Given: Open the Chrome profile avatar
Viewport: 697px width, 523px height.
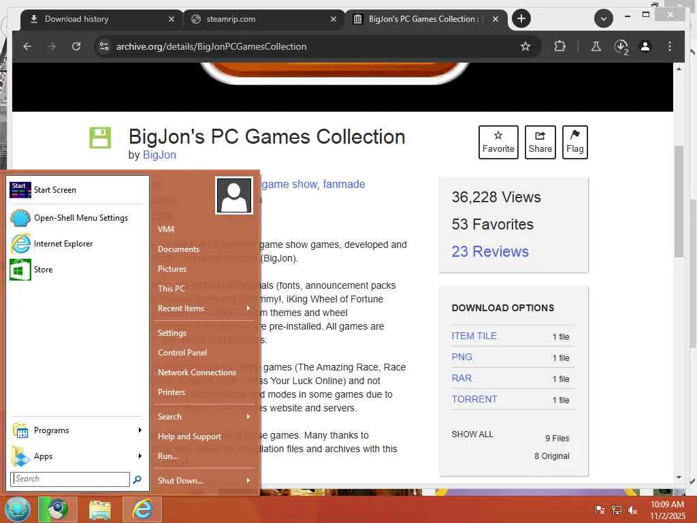Looking at the screenshot, I should pos(645,46).
